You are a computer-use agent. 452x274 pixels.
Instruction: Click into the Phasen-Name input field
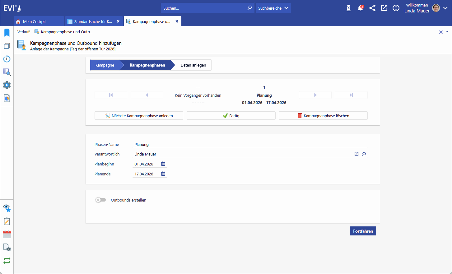click(249, 144)
